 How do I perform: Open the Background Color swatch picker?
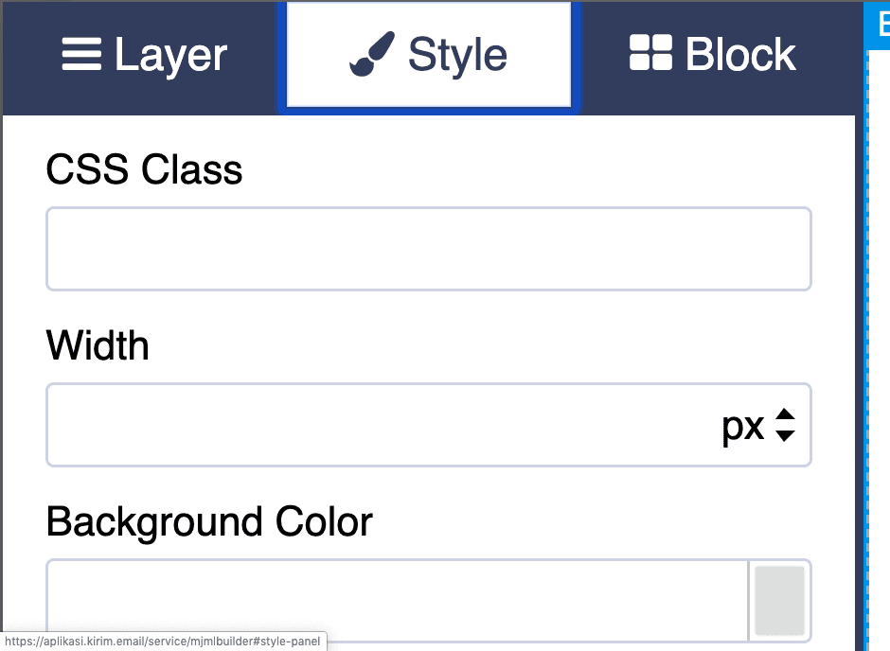[x=779, y=600]
